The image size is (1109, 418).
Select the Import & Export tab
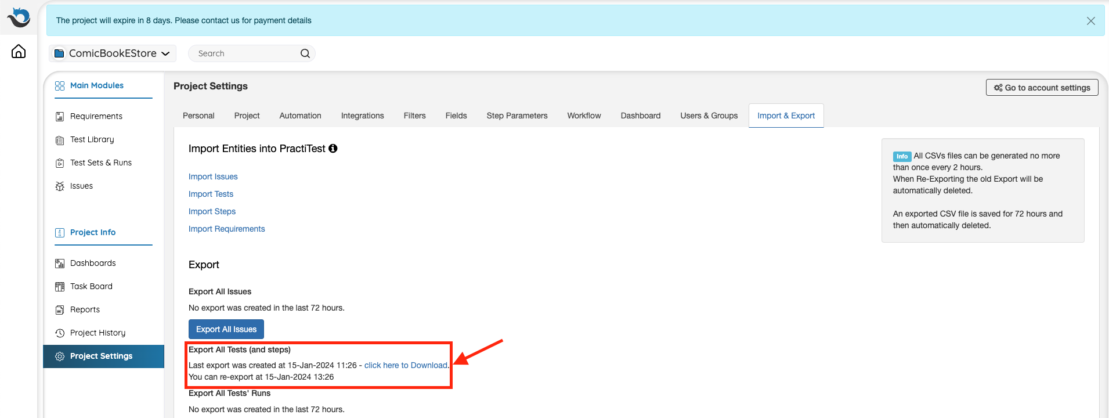[x=786, y=116]
